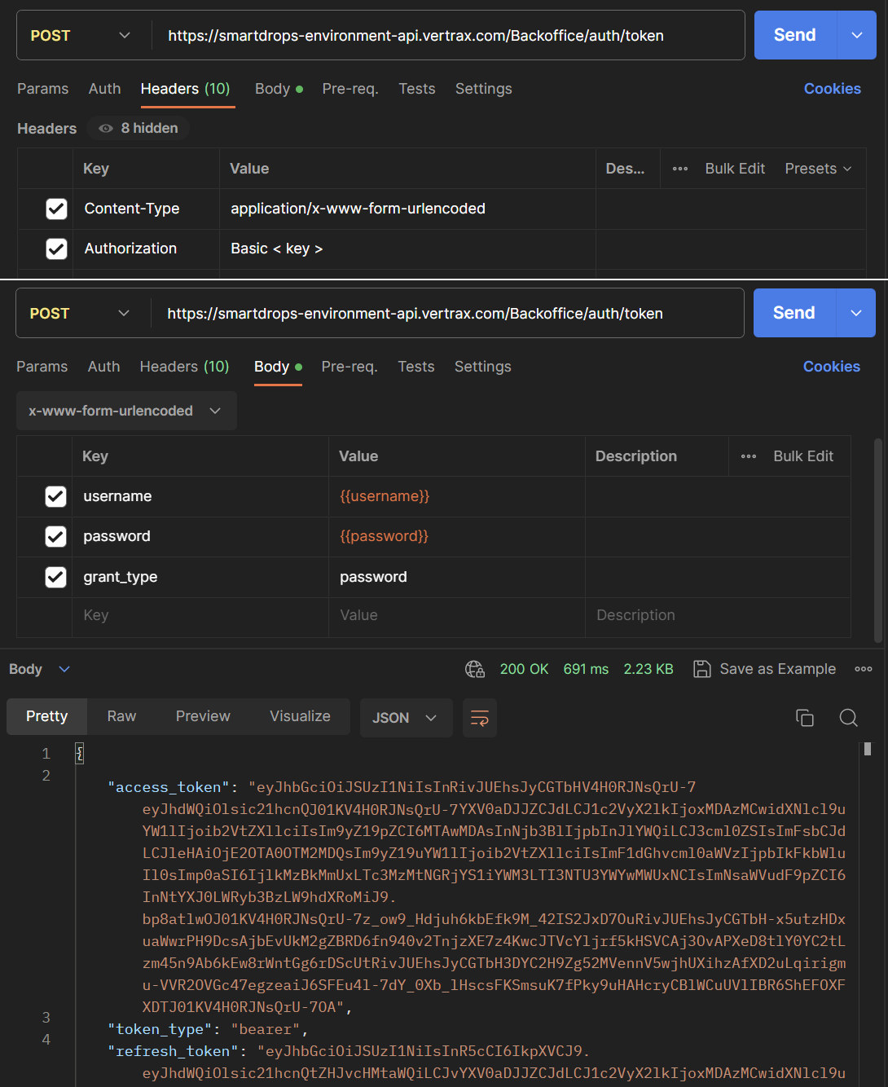
Task: Open the POST method dropdown in lower request
Action: [x=79, y=313]
